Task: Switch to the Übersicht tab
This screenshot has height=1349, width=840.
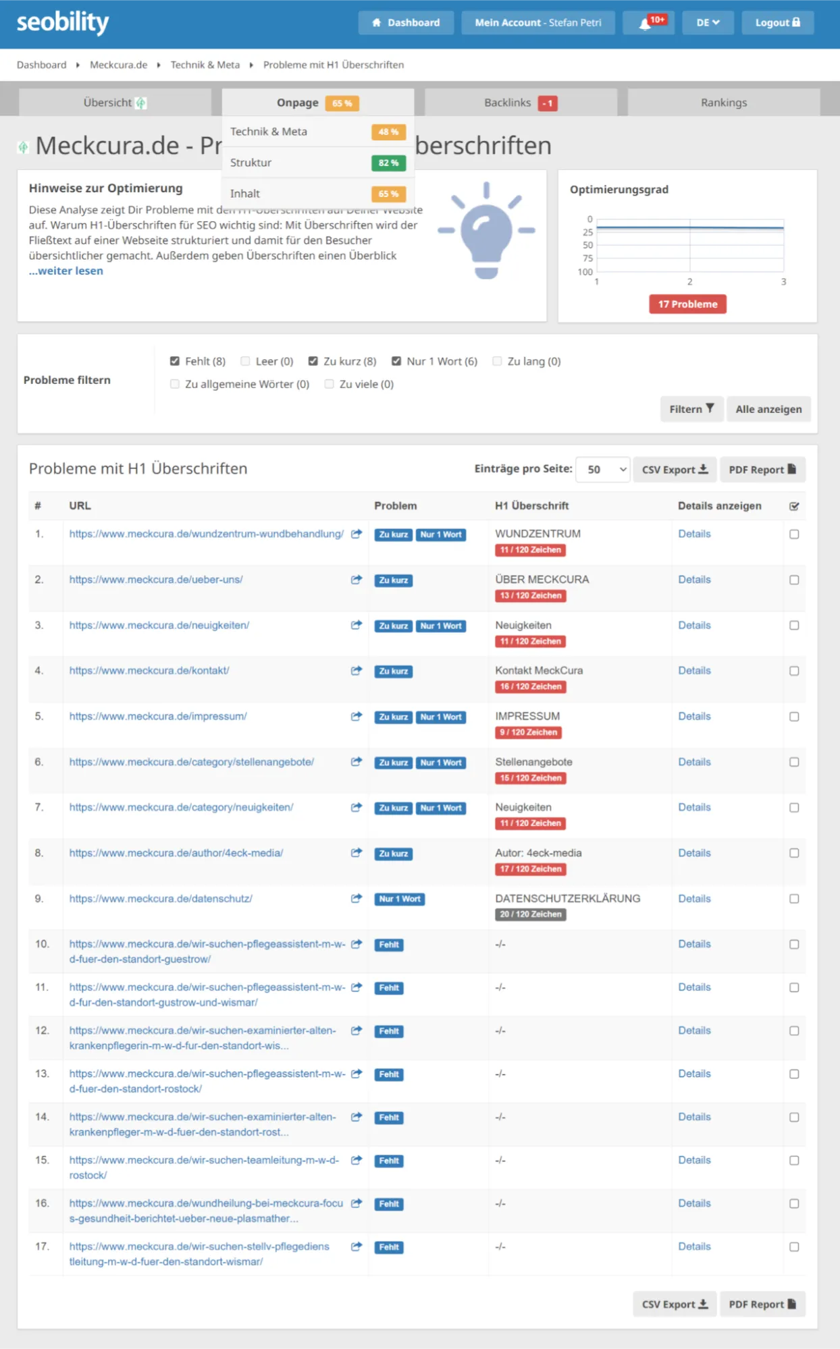Action: (x=115, y=103)
